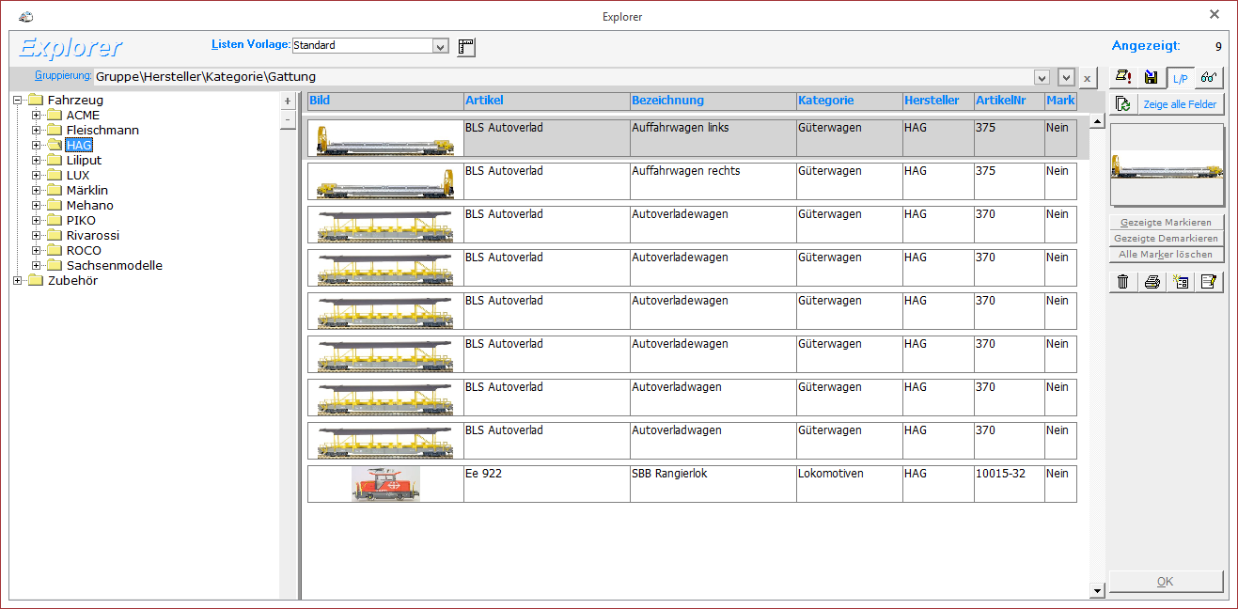
Task: Select the Auffahrwagen links cell
Action: click(713, 138)
